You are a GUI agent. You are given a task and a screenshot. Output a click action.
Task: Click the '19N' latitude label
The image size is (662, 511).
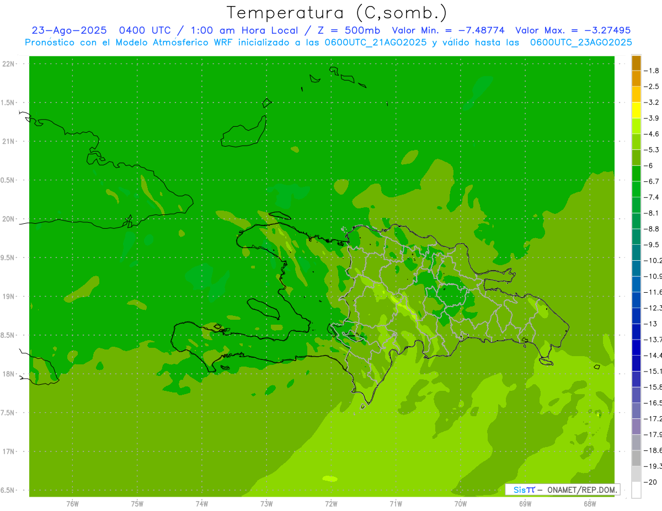pos(8,297)
